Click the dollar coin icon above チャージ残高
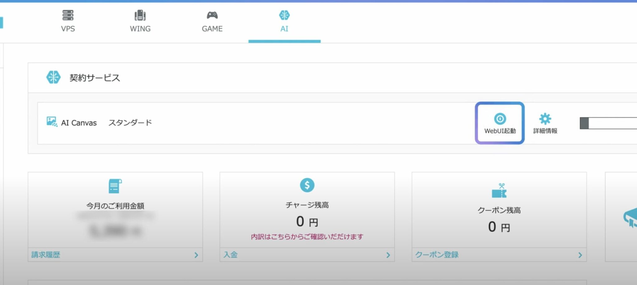The height and width of the screenshot is (285, 637). tap(307, 185)
